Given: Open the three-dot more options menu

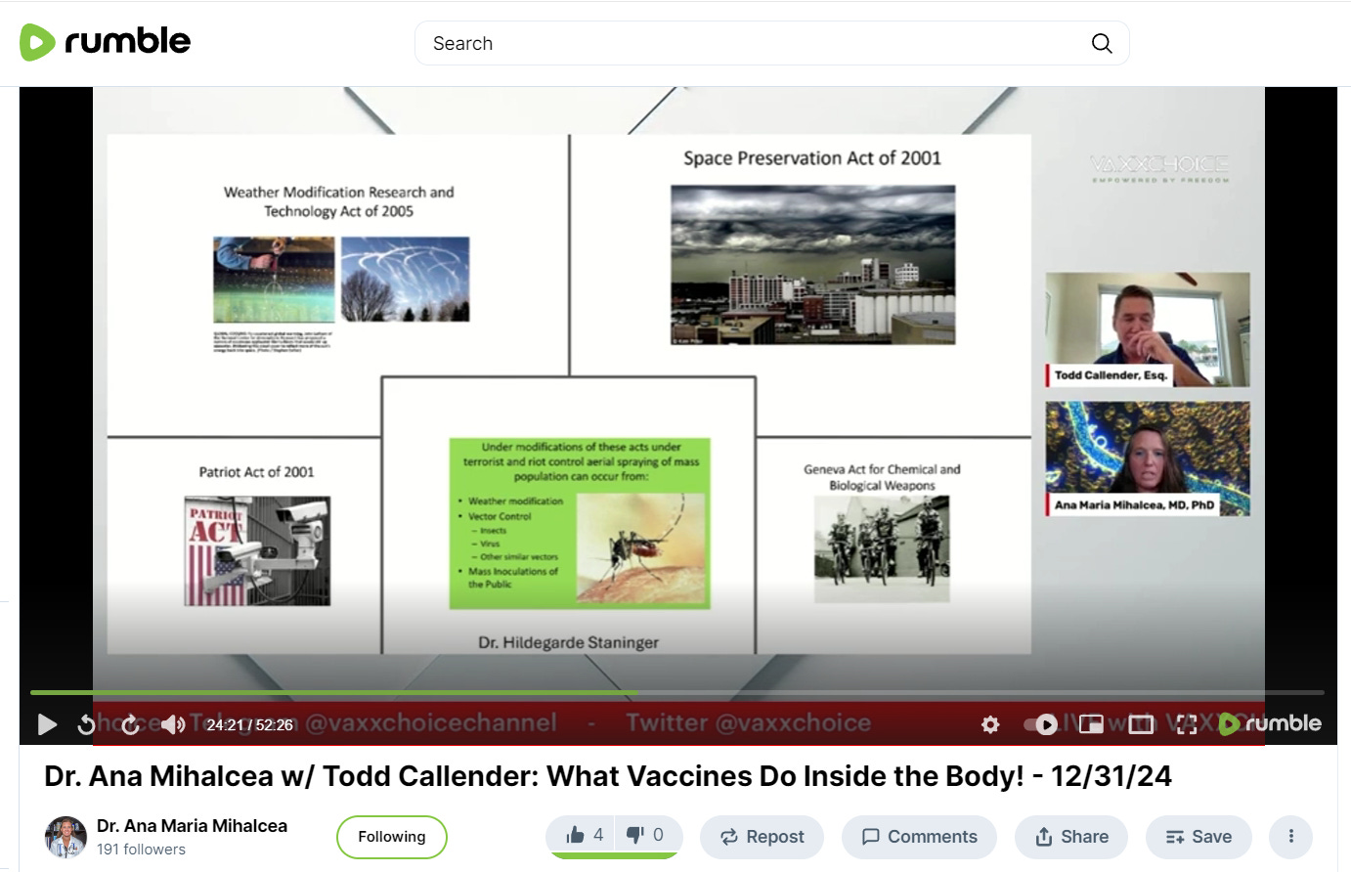Looking at the screenshot, I should (1290, 837).
